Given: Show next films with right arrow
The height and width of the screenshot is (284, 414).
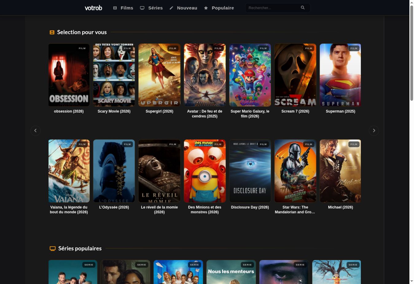Looking at the screenshot, I should [x=374, y=131].
